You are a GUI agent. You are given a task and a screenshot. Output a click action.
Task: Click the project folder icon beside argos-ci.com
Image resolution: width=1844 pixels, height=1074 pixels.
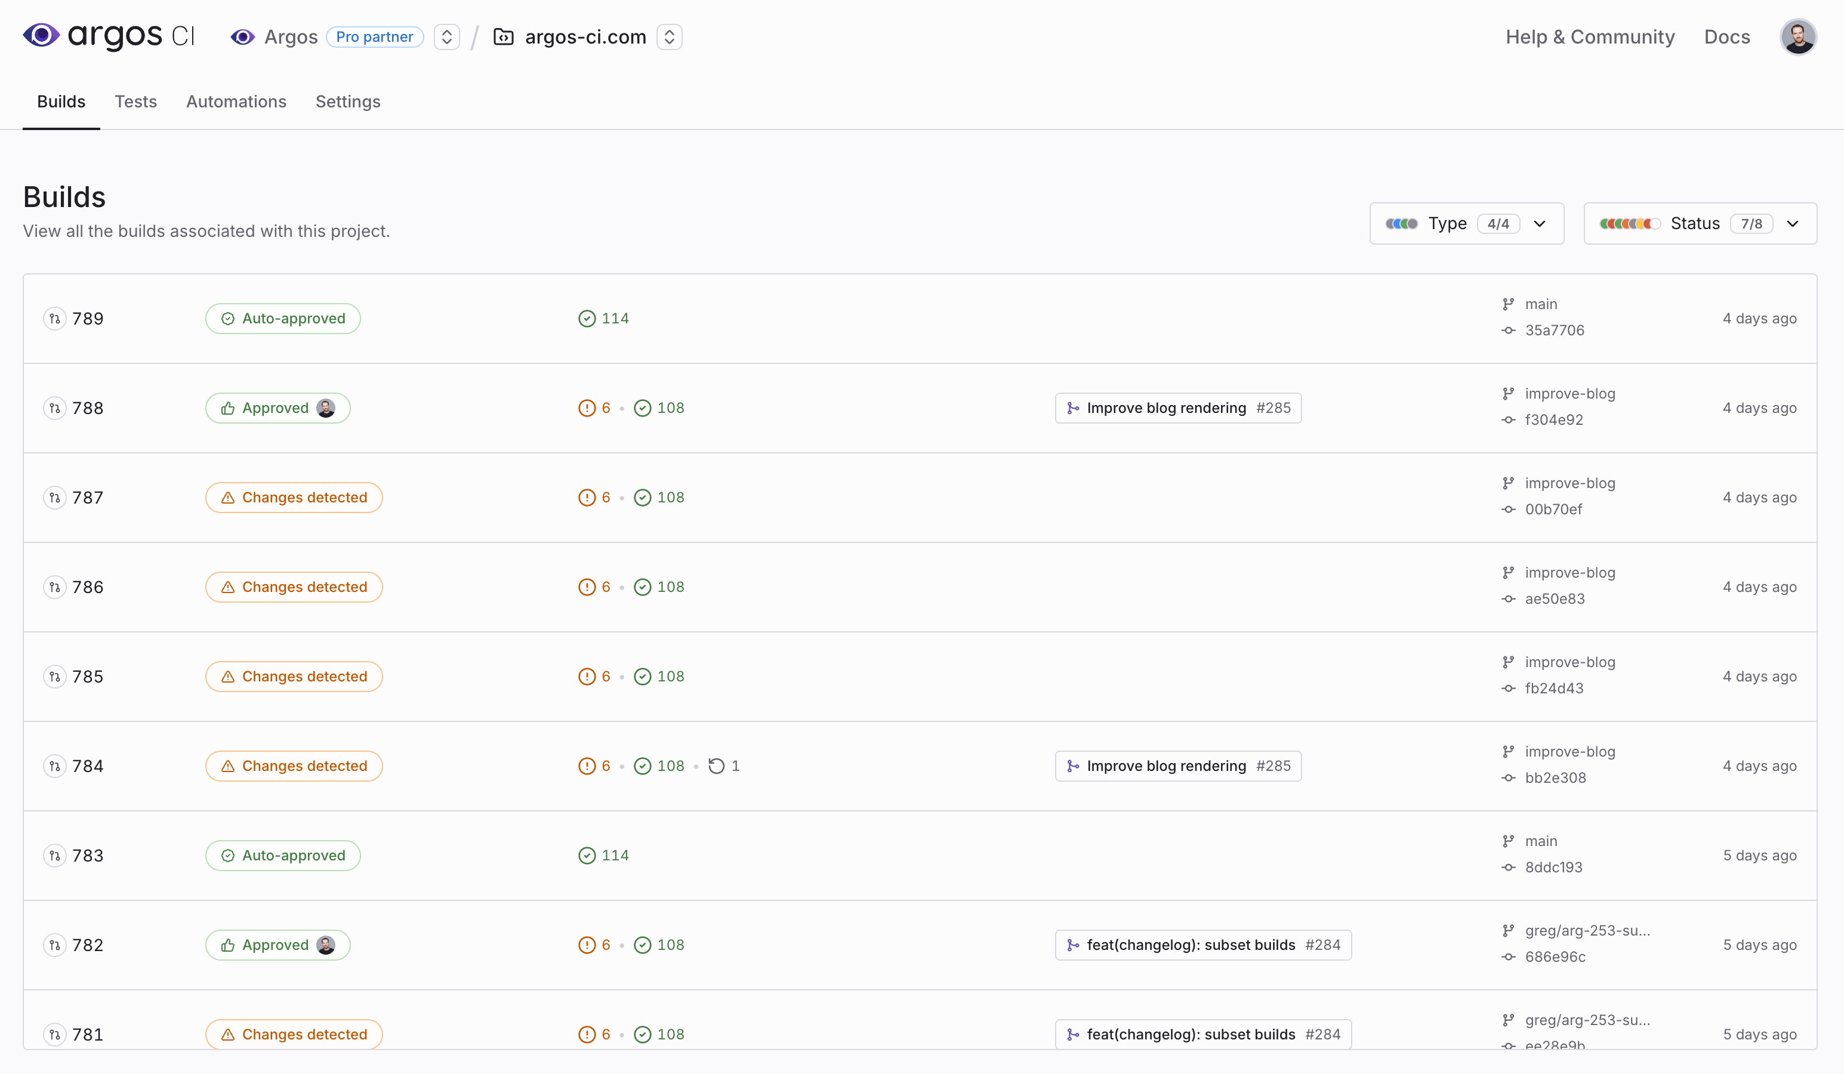click(504, 38)
